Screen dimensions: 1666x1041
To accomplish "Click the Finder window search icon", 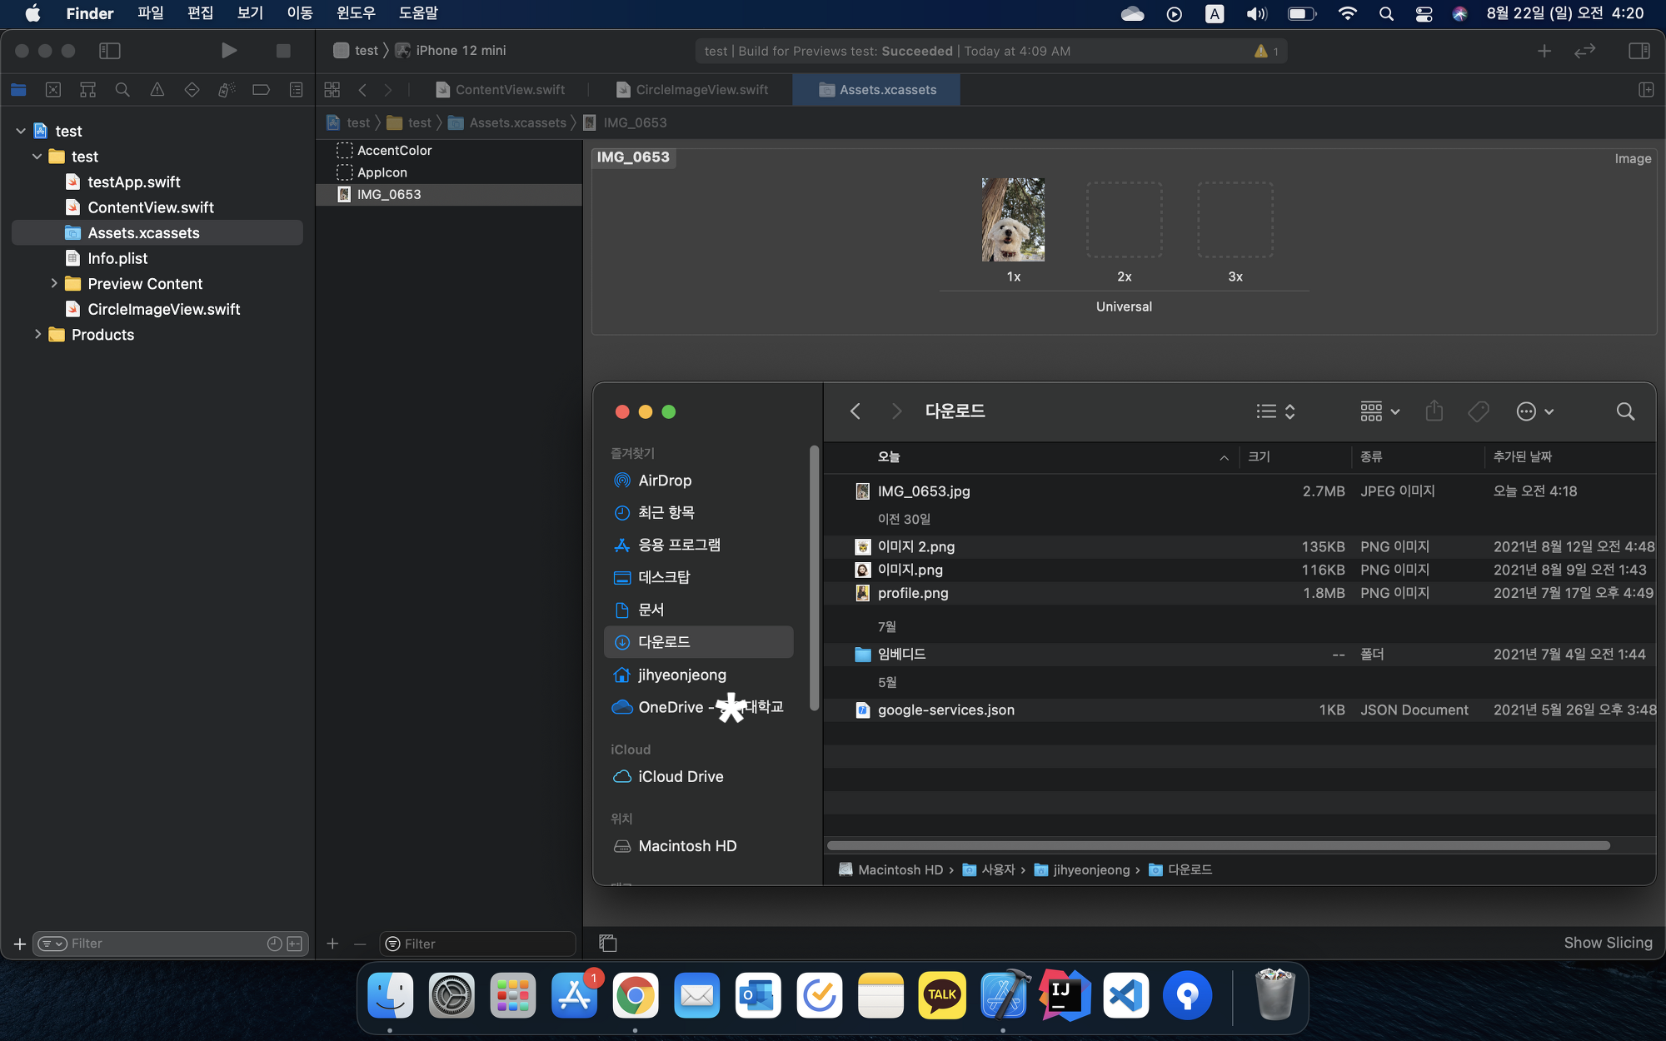I will click(x=1624, y=411).
